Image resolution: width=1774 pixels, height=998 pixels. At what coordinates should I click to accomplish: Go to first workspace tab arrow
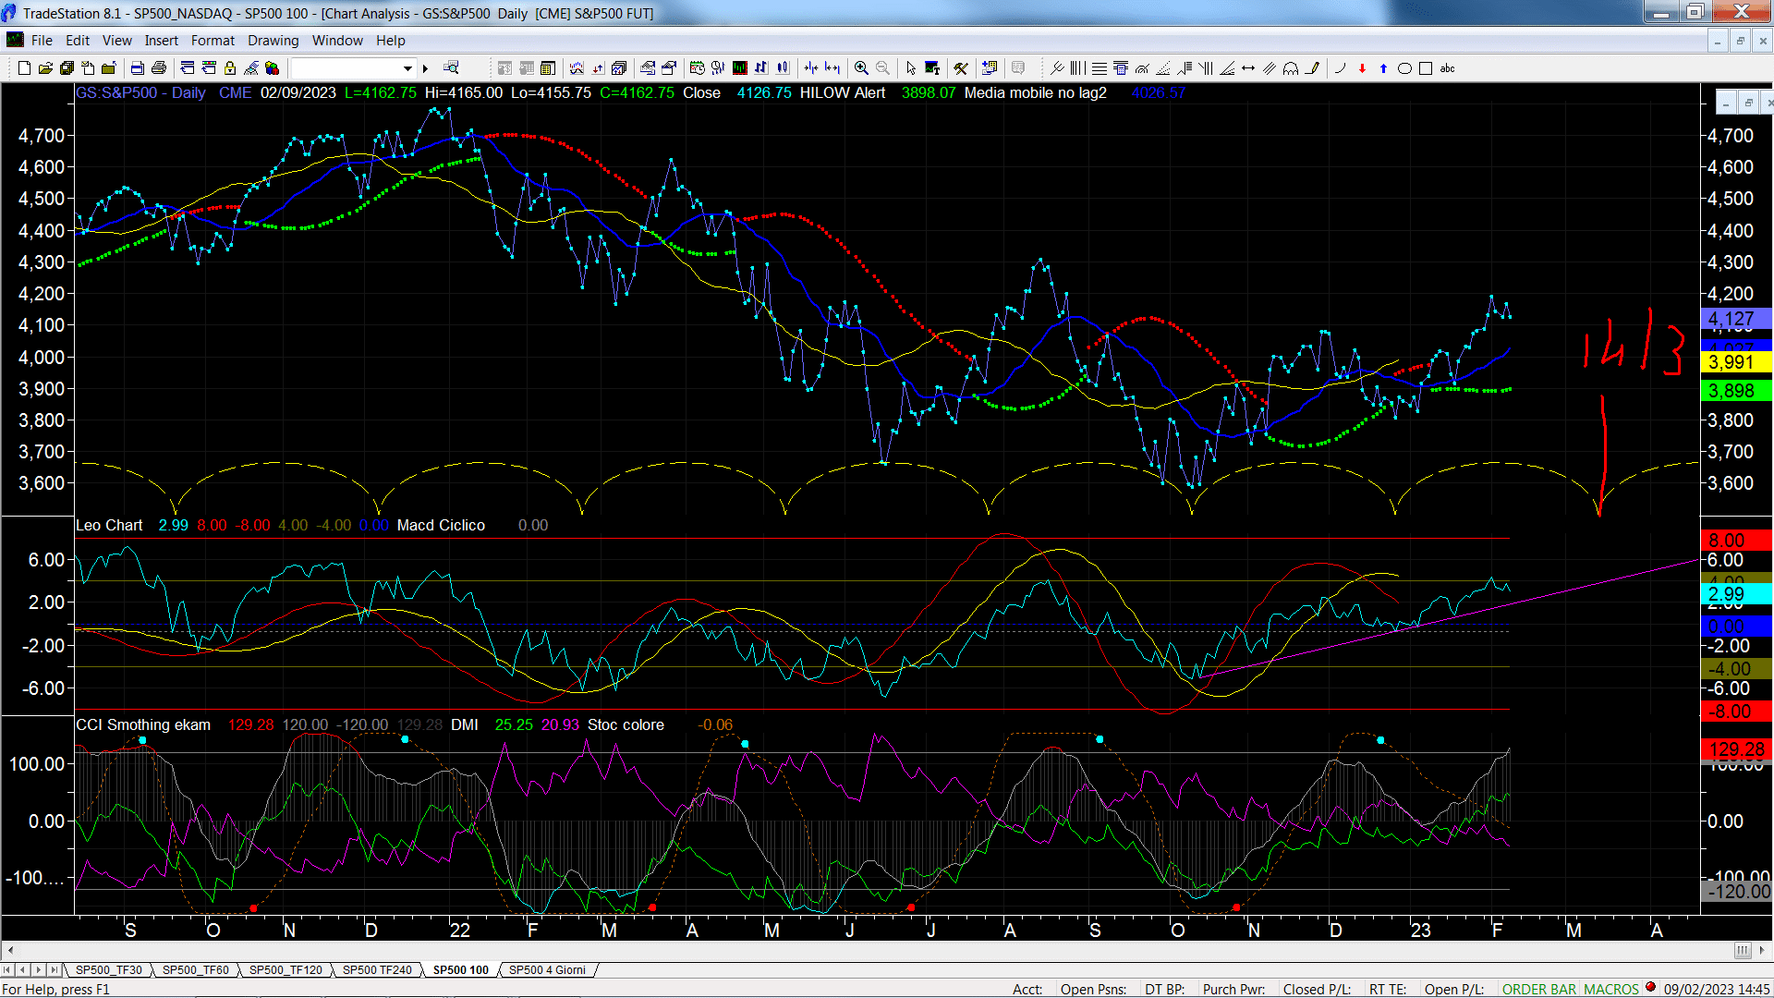(x=7, y=969)
